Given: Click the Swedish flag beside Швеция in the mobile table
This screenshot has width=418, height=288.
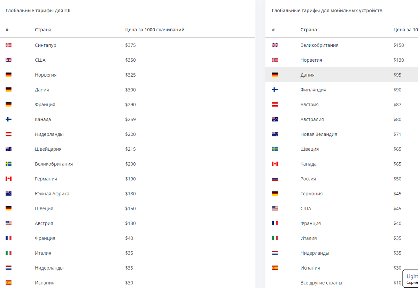Looking at the screenshot, I should pos(275,149).
